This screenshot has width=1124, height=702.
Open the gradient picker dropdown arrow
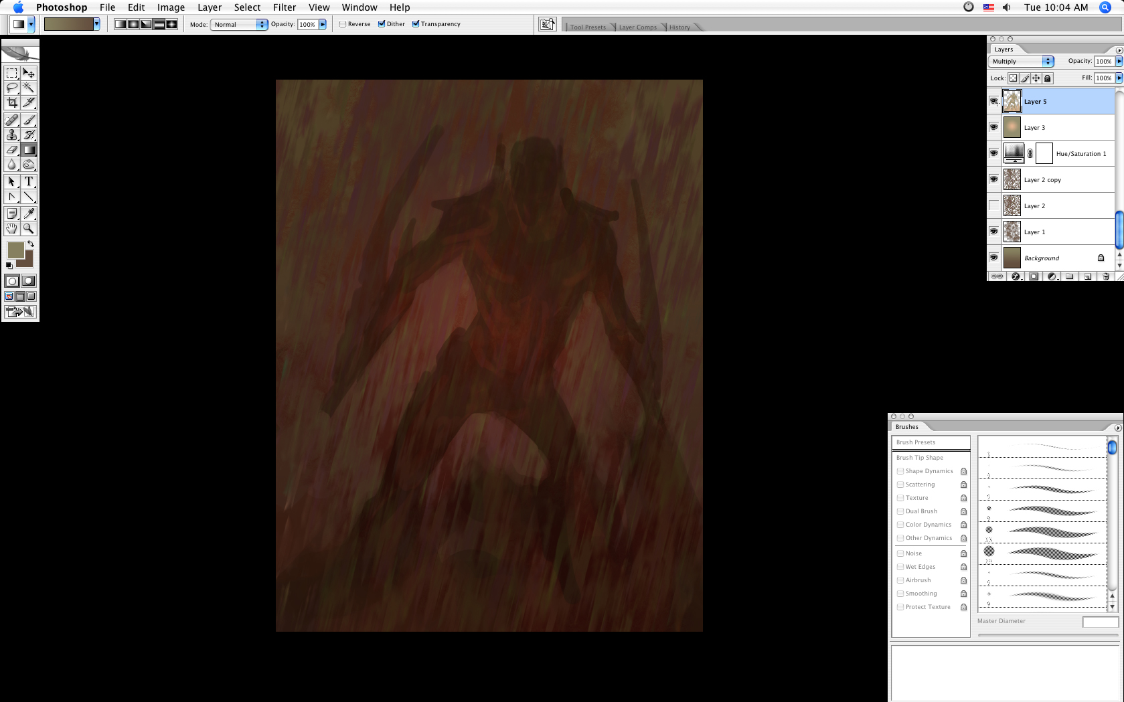(x=97, y=24)
